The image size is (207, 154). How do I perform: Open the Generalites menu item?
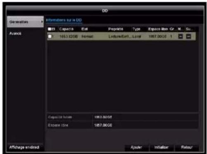25,22
